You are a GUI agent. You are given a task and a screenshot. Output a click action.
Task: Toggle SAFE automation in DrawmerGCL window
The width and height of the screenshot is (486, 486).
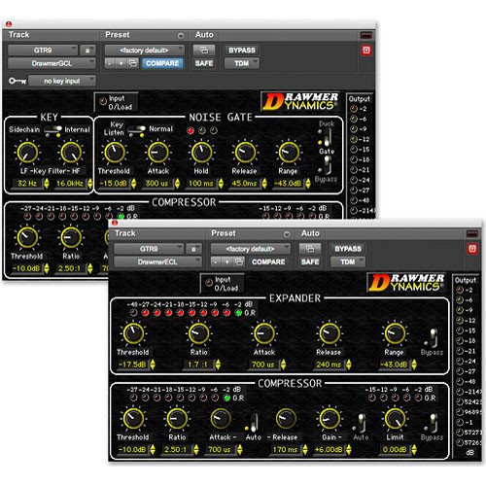(204, 63)
